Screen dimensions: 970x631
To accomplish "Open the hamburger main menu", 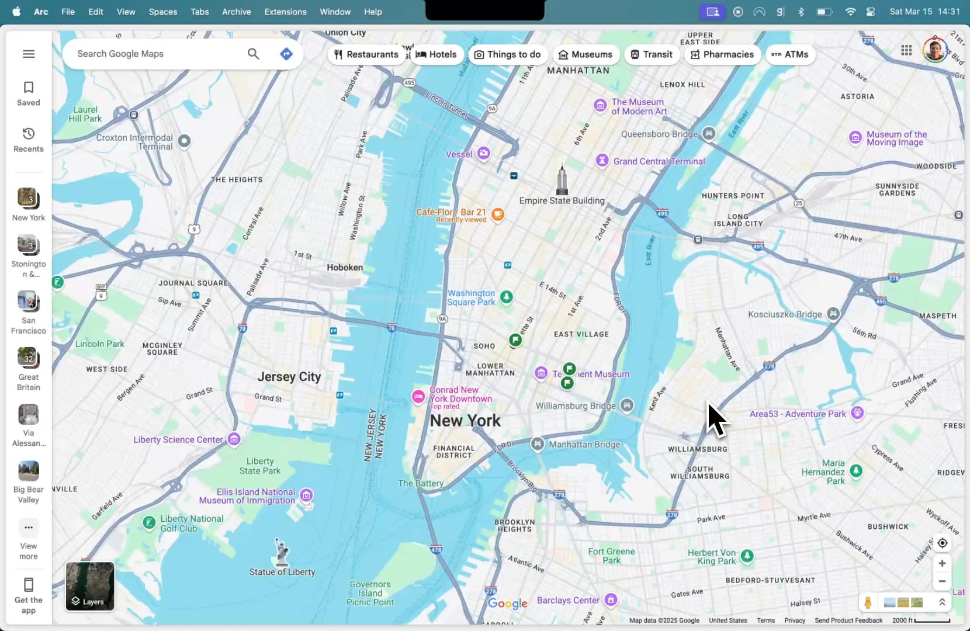I will (x=29, y=54).
